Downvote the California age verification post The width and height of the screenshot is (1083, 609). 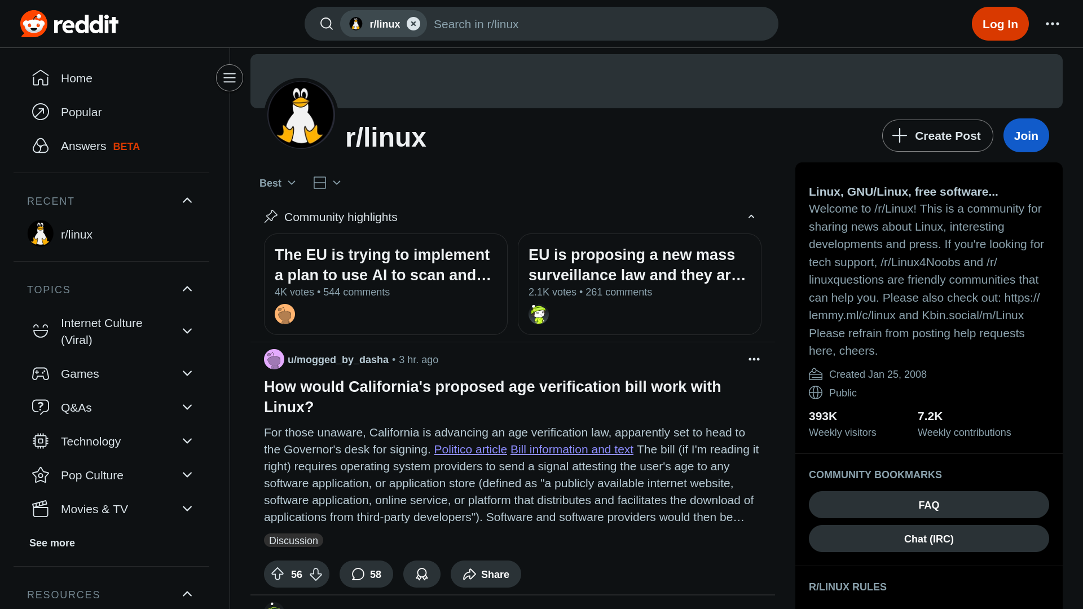pyautogui.click(x=316, y=574)
